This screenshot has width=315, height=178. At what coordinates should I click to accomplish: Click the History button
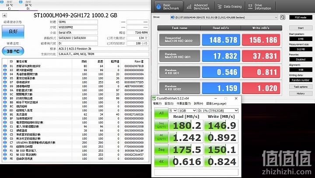click(301, 93)
